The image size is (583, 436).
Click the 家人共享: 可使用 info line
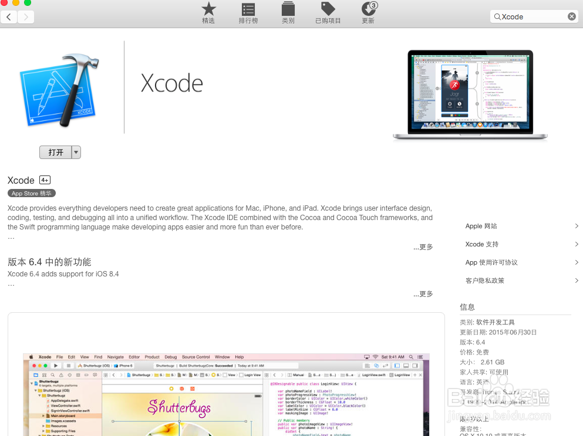484,372
